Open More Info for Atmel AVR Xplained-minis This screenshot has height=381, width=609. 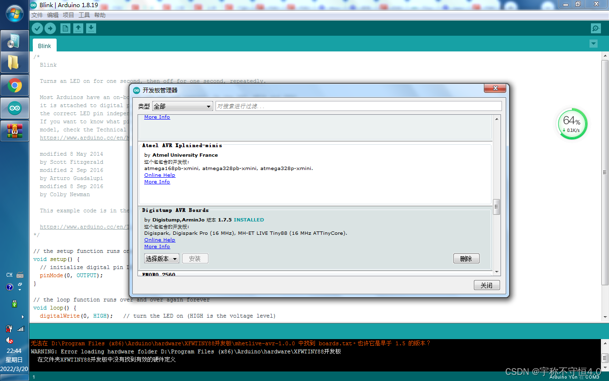(x=157, y=182)
